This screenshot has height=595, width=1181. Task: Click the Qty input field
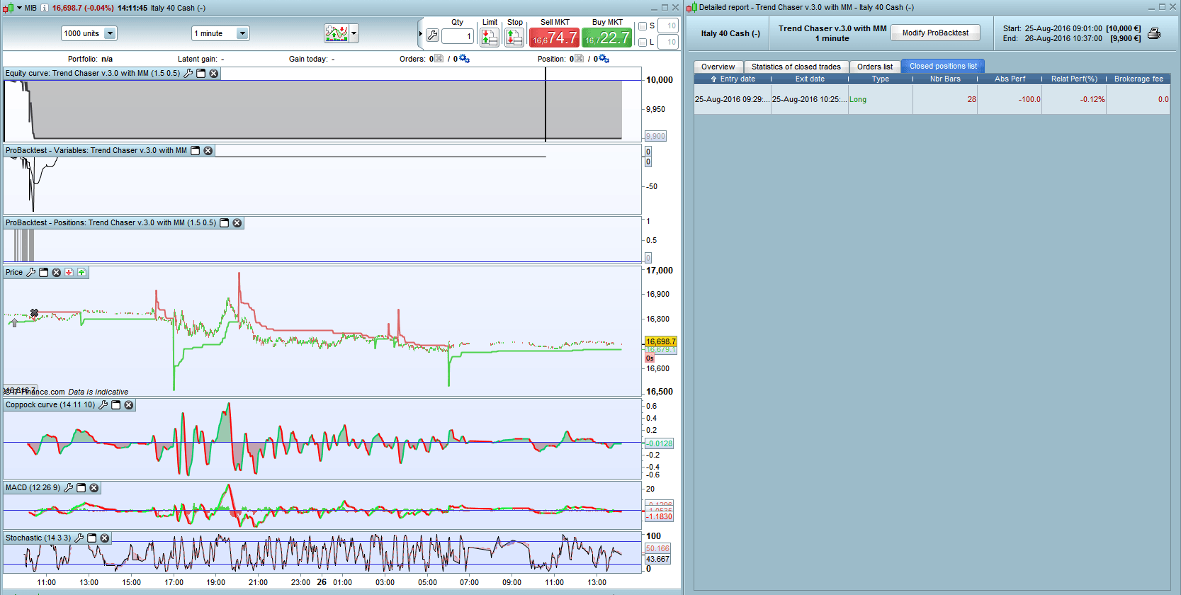(x=458, y=36)
